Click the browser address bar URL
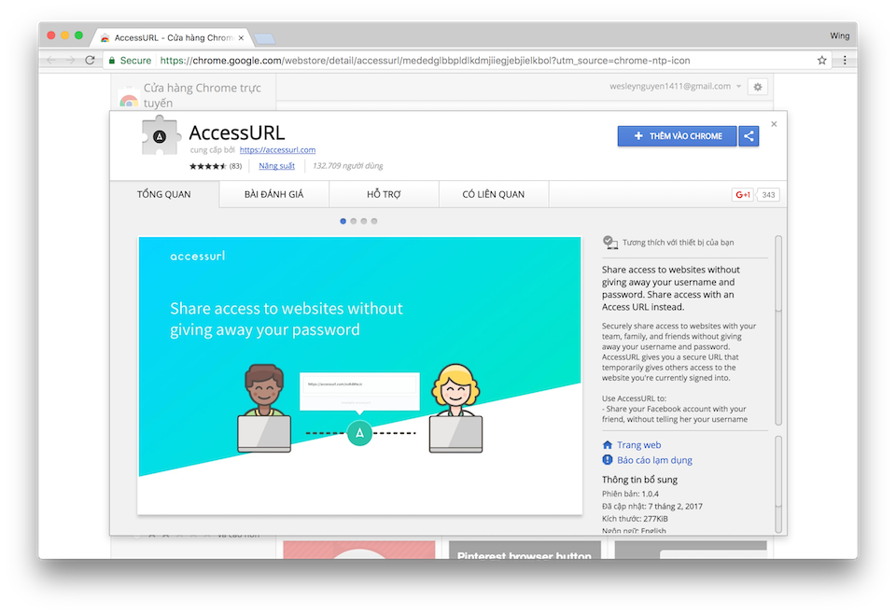The width and height of the screenshot is (896, 614). point(425,60)
